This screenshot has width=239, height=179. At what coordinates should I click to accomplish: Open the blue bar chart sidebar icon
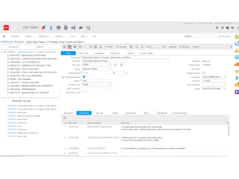(237, 43)
